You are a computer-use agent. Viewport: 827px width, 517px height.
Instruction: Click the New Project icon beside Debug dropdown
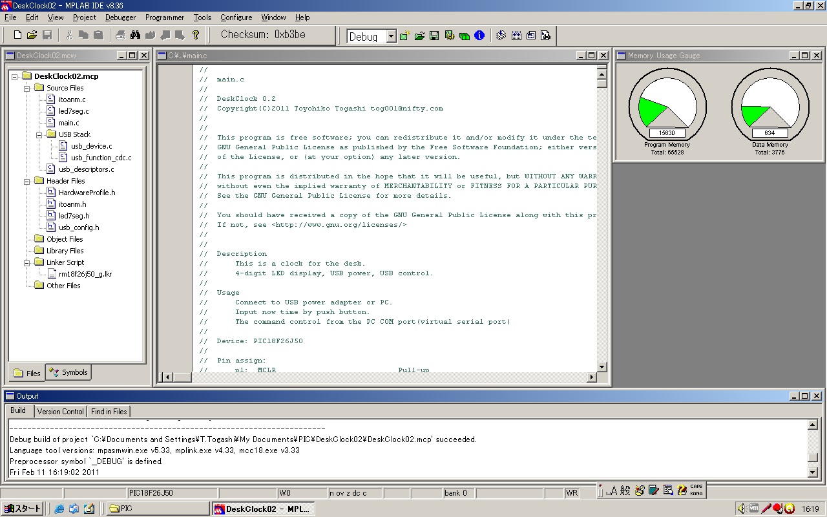click(x=405, y=36)
